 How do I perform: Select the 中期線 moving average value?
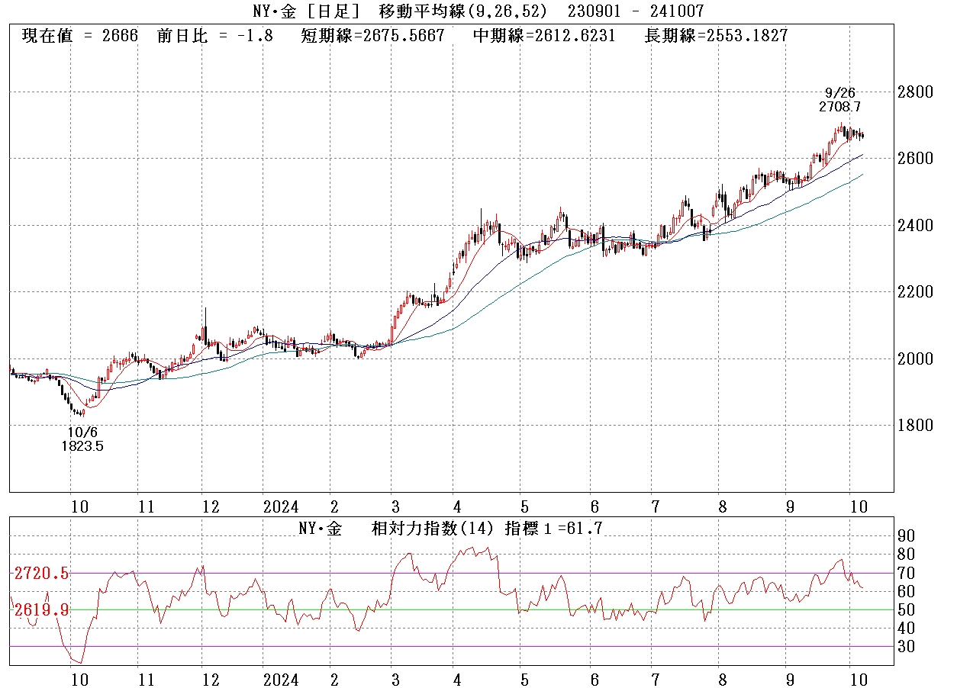point(544,37)
